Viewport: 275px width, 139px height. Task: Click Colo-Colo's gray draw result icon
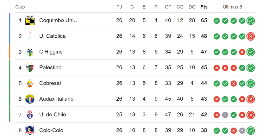pyautogui.click(x=242, y=131)
